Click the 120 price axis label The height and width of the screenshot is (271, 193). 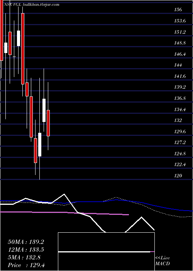[178, 176]
